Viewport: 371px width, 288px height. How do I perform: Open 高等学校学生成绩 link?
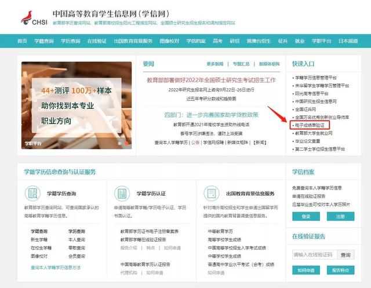(x=224, y=239)
